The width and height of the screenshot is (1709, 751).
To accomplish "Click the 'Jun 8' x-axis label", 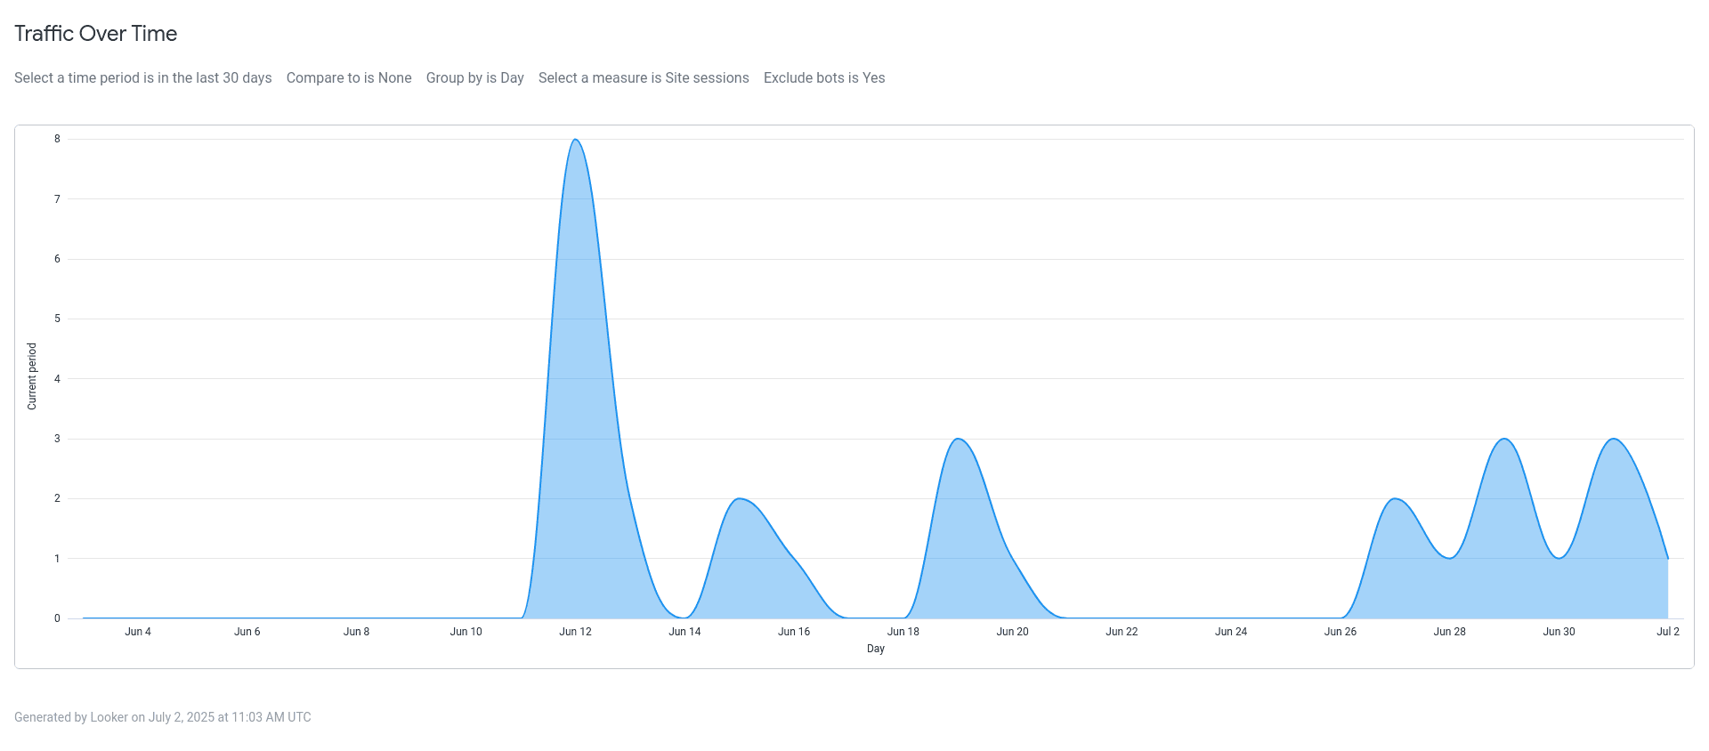I will click(357, 632).
